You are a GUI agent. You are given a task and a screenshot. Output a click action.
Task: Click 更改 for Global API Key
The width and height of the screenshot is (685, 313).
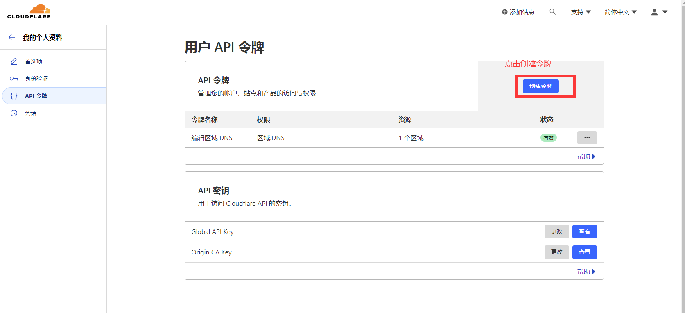(x=556, y=231)
